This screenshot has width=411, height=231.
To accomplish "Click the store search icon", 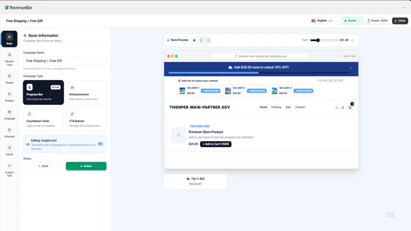I will [x=337, y=108].
